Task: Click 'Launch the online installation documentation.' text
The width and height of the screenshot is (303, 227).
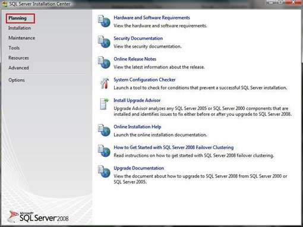Action: pyautogui.click(x=160, y=135)
